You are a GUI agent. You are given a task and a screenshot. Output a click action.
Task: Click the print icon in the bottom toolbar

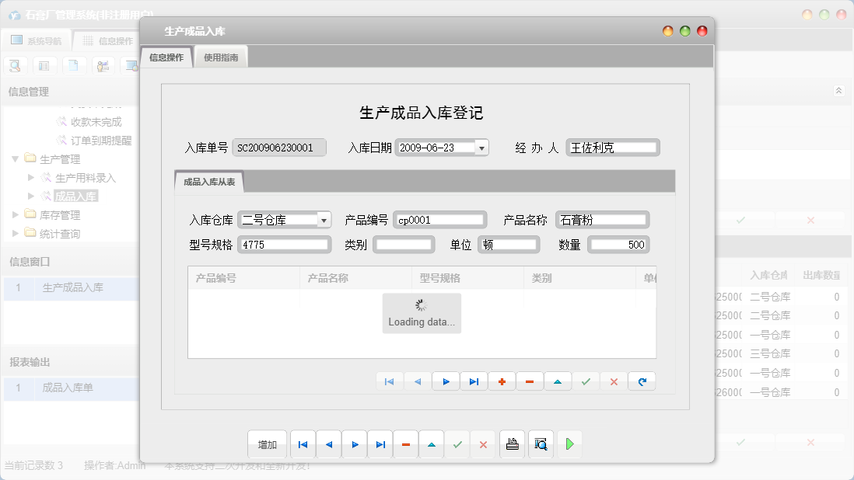tap(512, 444)
